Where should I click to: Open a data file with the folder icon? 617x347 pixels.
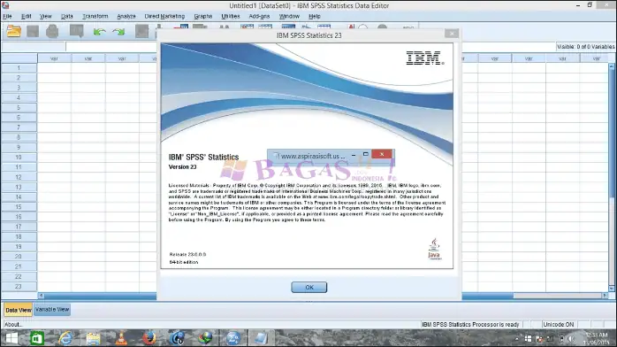tap(14, 31)
